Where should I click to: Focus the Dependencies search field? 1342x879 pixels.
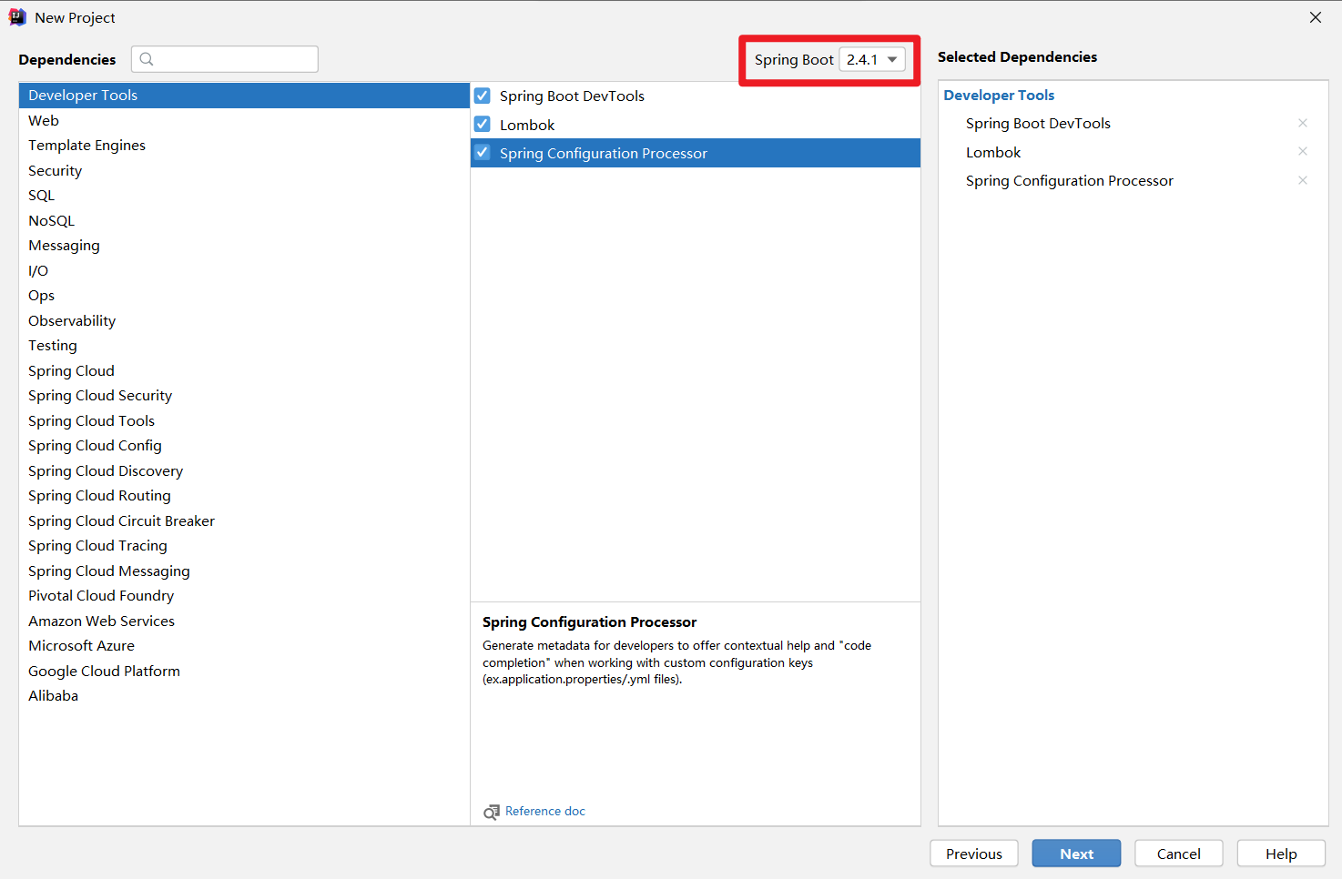pos(225,59)
